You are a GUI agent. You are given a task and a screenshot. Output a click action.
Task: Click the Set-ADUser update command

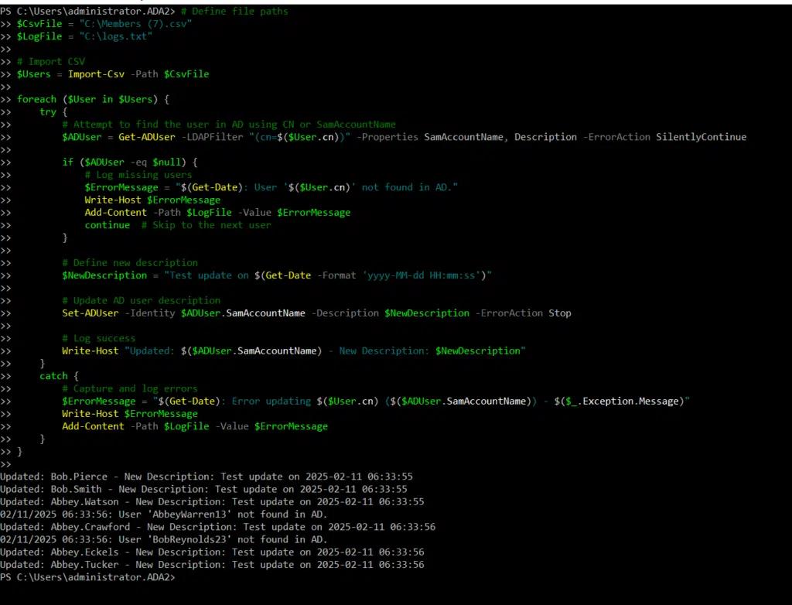(89, 313)
